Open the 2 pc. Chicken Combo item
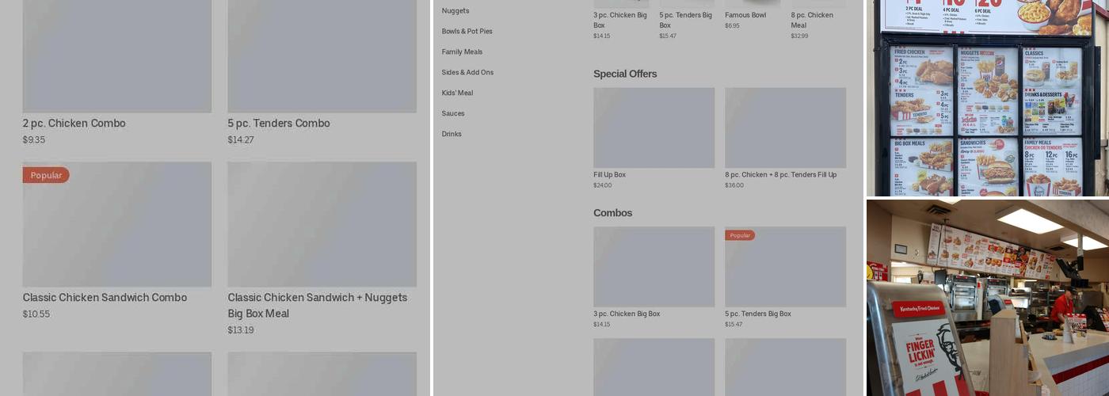This screenshot has width=1109, height=396. (74, 123)
